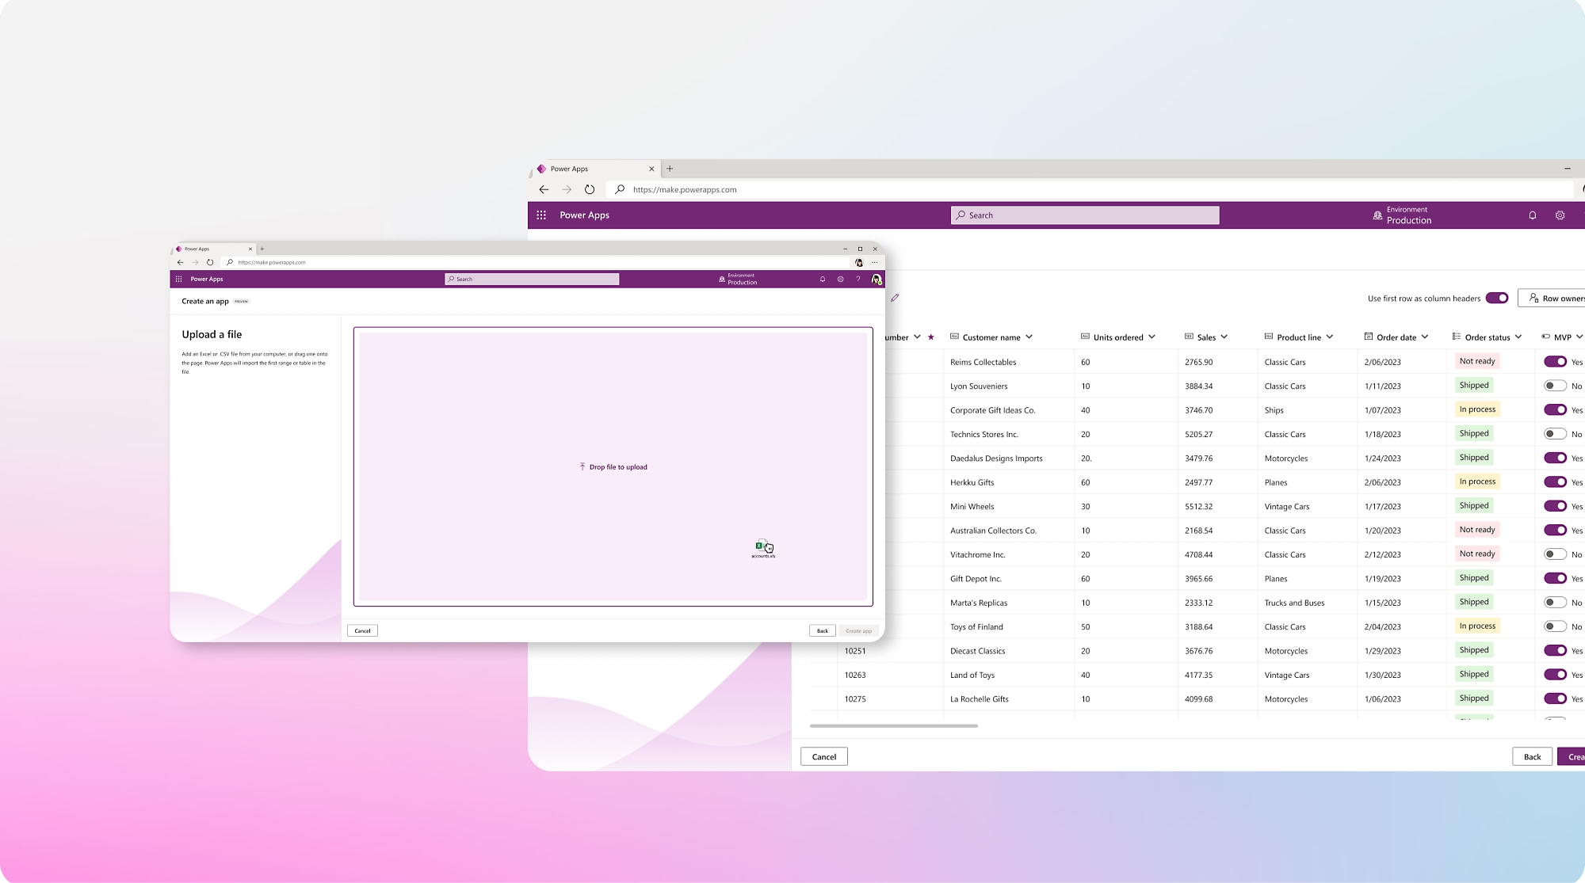Toggle 'Use first row as column headers'

[x=1495, y=298]
